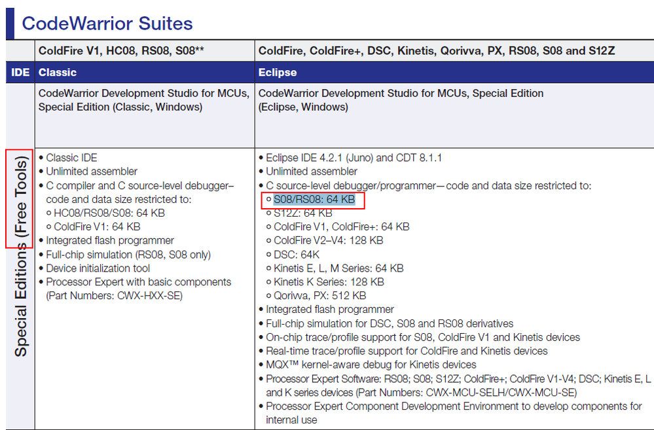Click 'Special Edition (Classic, Windows)' text
The height and width of the screenshot is (430, 654).
click(120, 107)
